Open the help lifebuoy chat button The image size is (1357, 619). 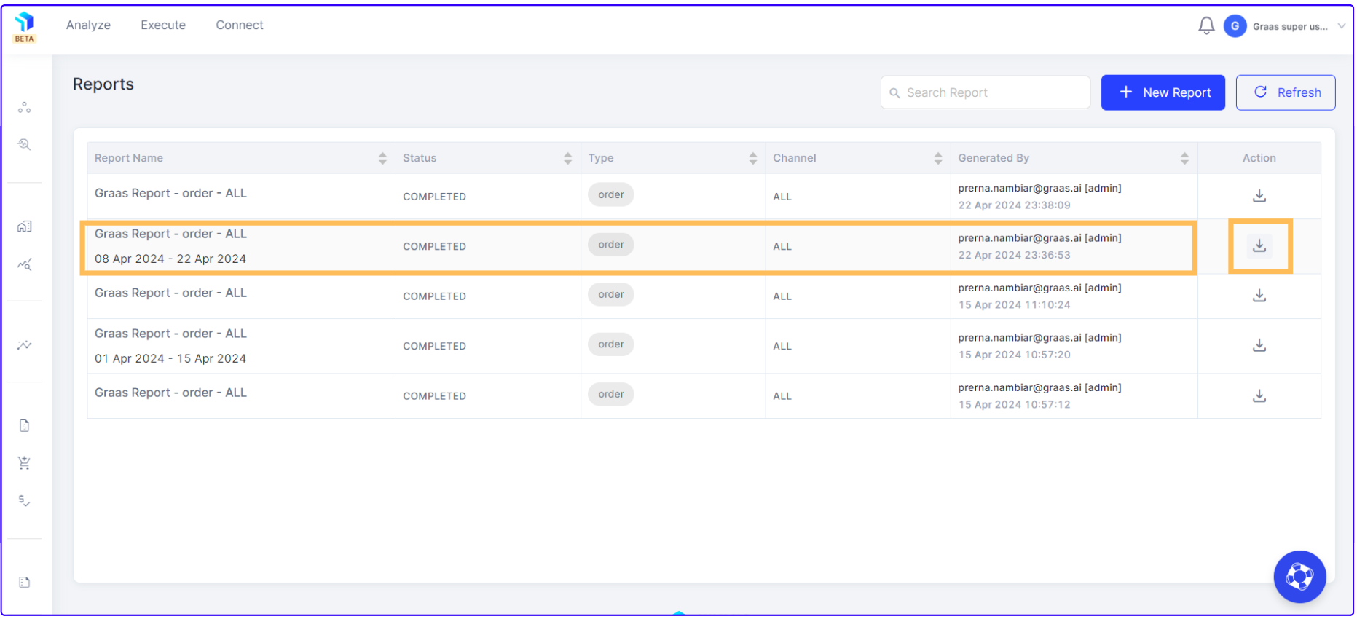pos(1299,577)
